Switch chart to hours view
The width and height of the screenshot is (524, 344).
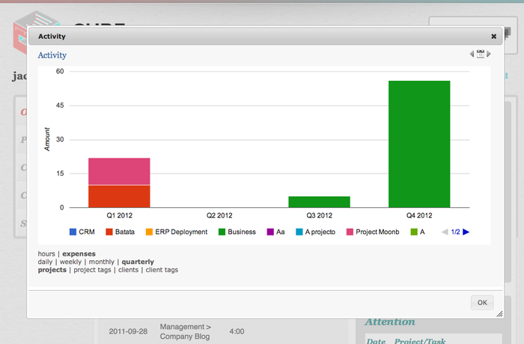(x=47, y=254)
